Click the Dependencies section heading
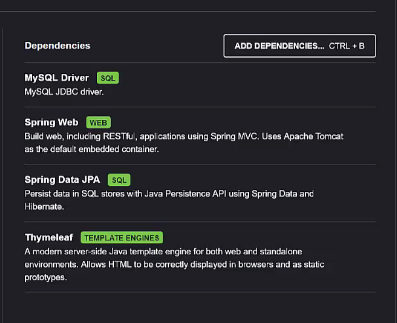The height and width of the screenshot is (323, 397). coord(57,46)
